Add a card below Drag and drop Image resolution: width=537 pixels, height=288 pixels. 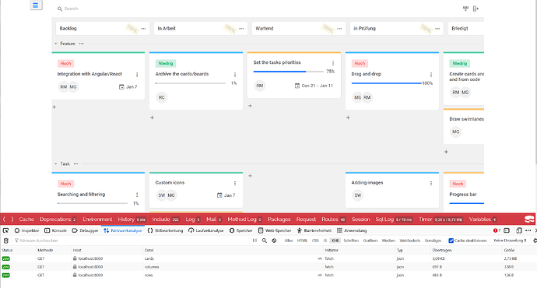tap(348, 118)
